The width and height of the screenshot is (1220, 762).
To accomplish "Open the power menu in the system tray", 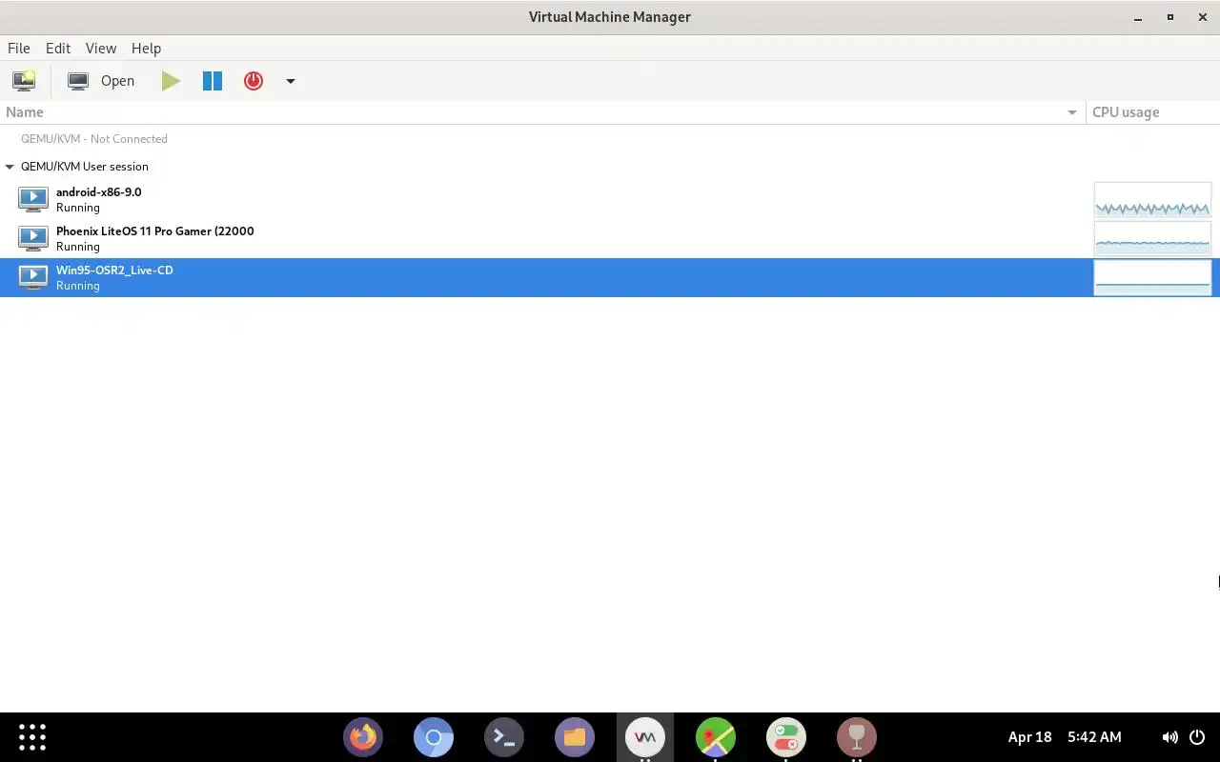I will click(1197, 737).
